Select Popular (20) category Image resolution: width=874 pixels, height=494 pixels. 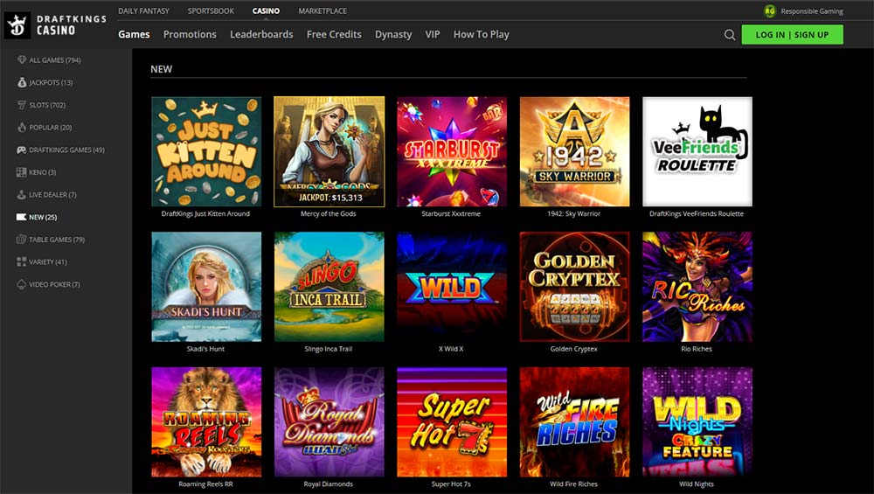pos(50,127)
